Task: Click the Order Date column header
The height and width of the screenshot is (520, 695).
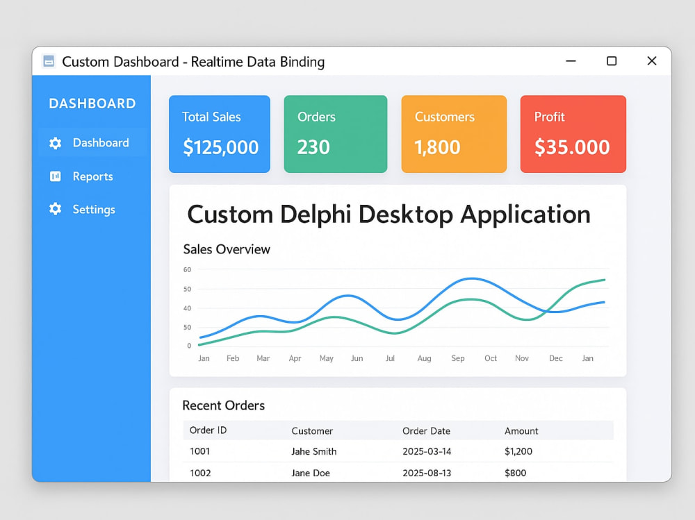Action: (427, 431)
